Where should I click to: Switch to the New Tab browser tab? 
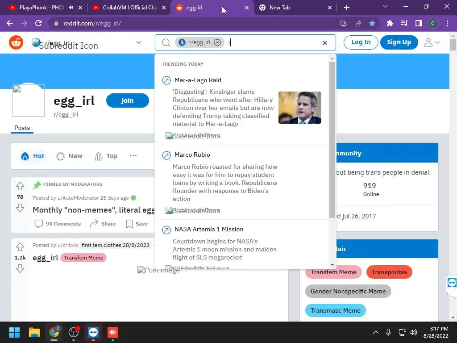point(295,8)
